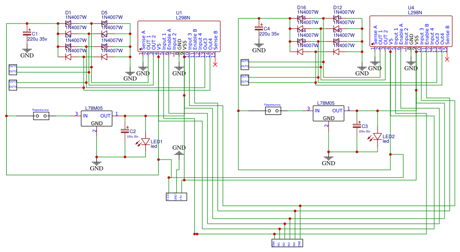Screen dimensions: 460x252
Task: Select the U4 L298N chip body
Action: pos(411,31)
